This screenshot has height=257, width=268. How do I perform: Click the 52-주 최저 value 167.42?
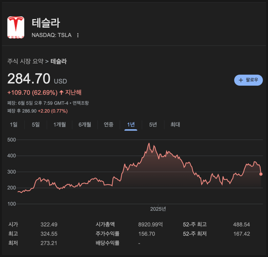pos(242,234)
